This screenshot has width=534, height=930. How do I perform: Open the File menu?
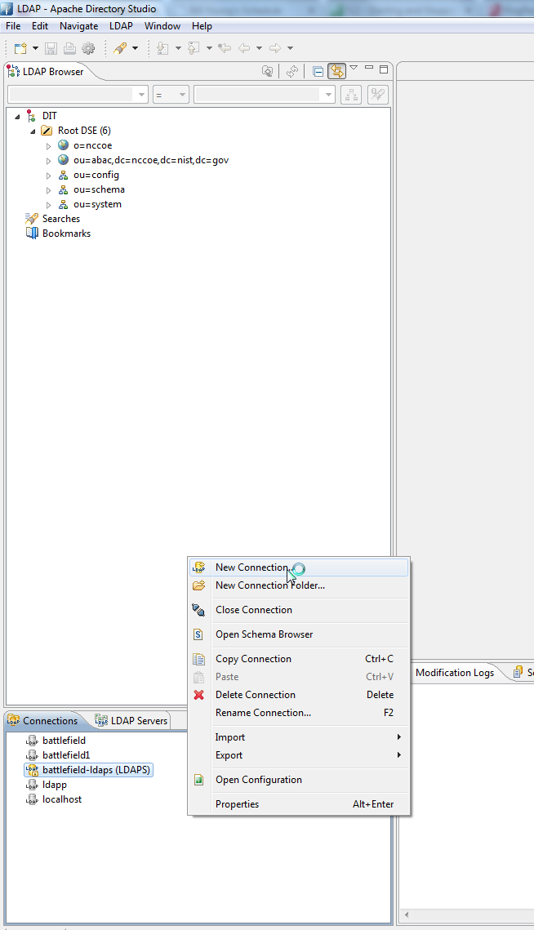click(13, 26)
